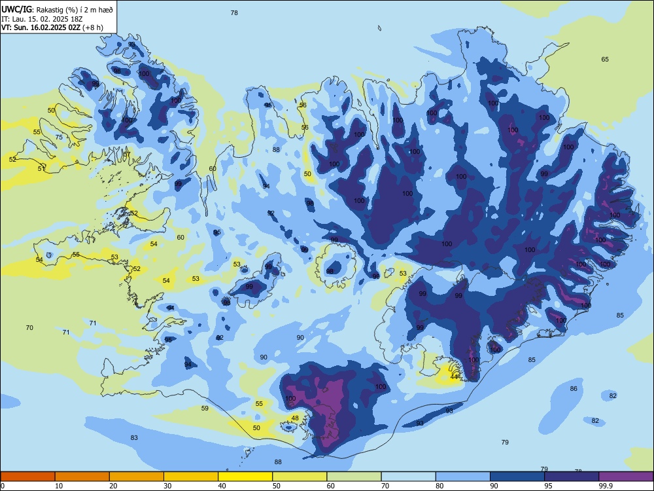654x491 pixels.
Task: Click the amber 30–40 legend swatch
Action: click(x=191, y=477)
